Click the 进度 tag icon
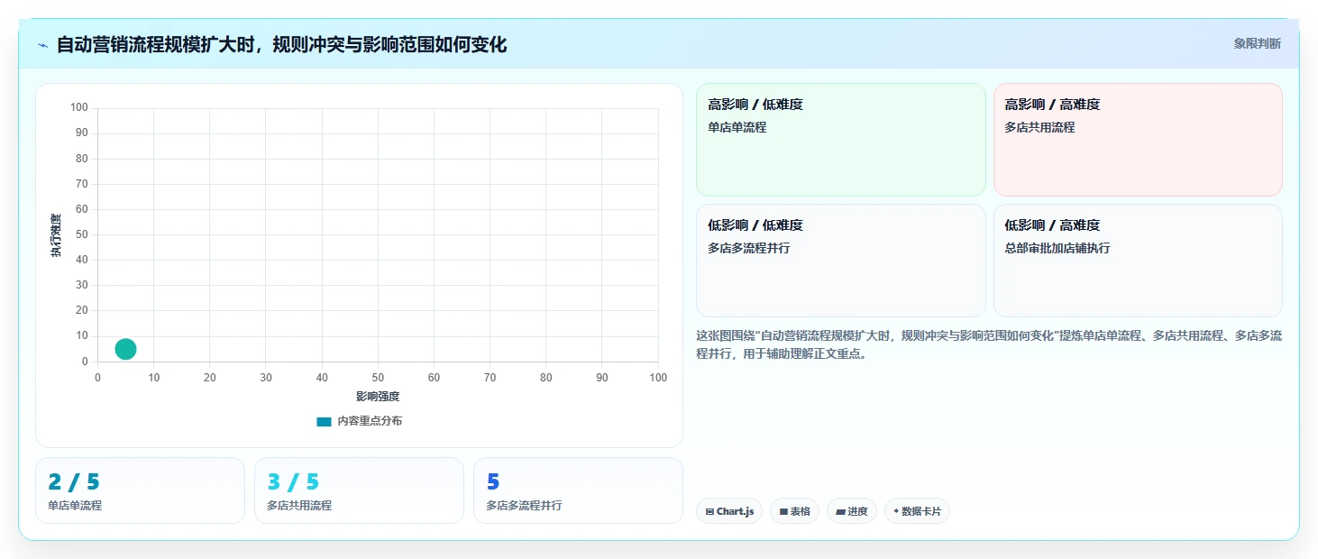The width and height of the screenshot is (1318, 559). tap(840, 512)
